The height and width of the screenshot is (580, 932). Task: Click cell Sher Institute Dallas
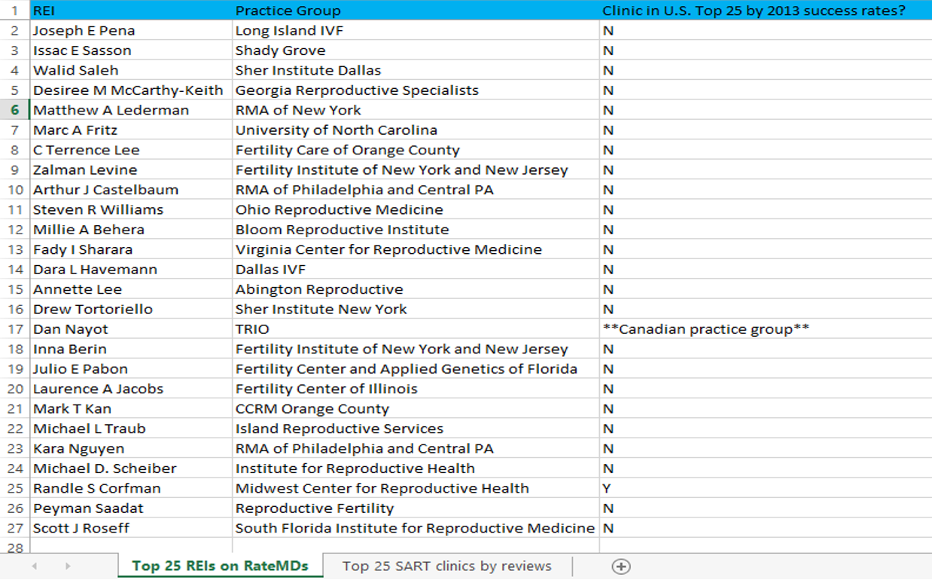point(416,70)
